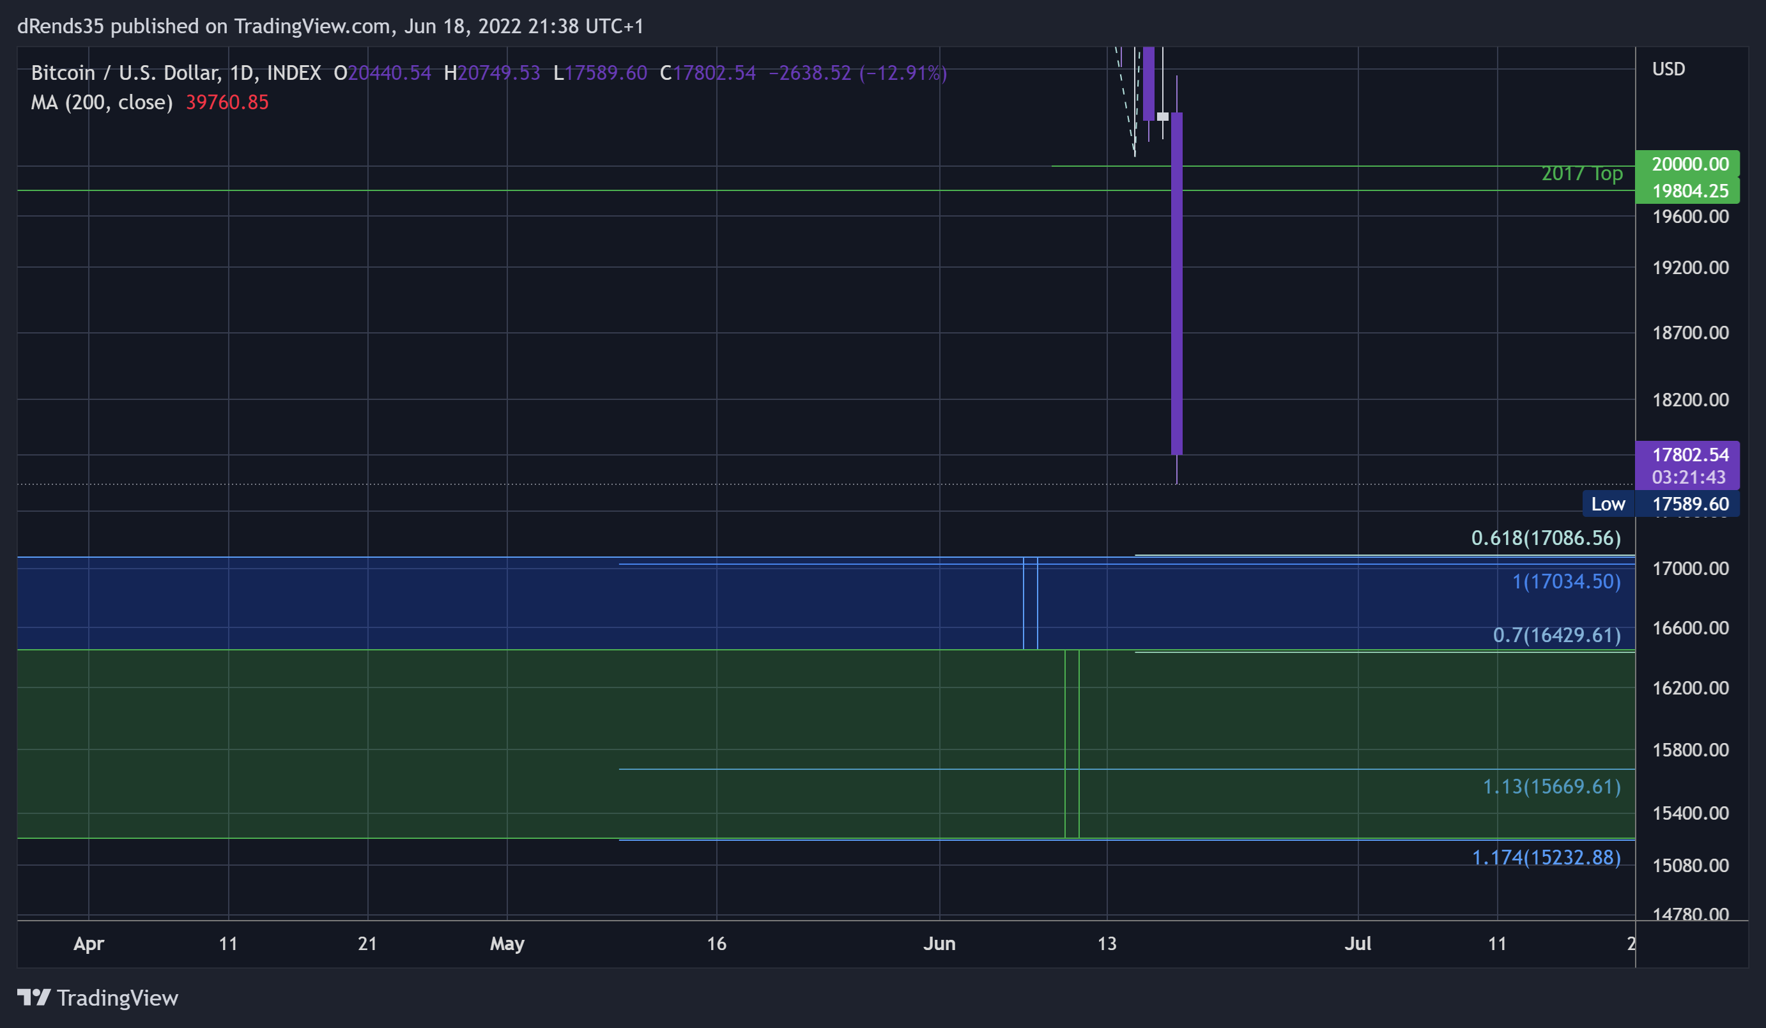The width and height of the screenshot is (1766, 1028).
Task: Click the open price O20440.54 value
Action: (x=382, y=73)
